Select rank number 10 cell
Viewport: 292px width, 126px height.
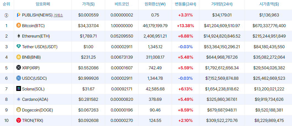[6, 121]
